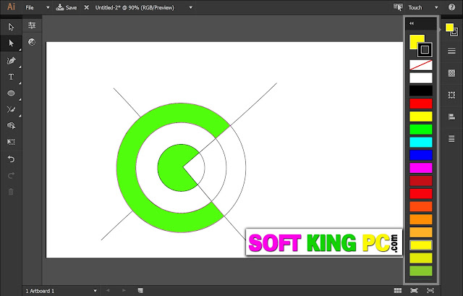Click the green outer ring shape
Screen dimensions: 463x296
(x=127, y=168)
